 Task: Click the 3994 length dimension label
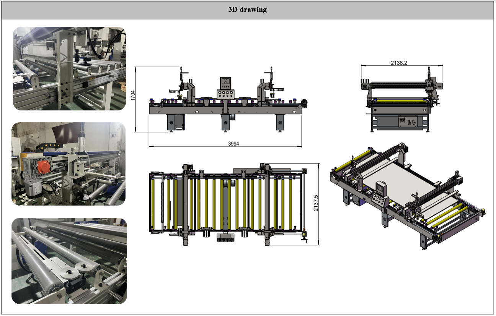pos(233,144)
